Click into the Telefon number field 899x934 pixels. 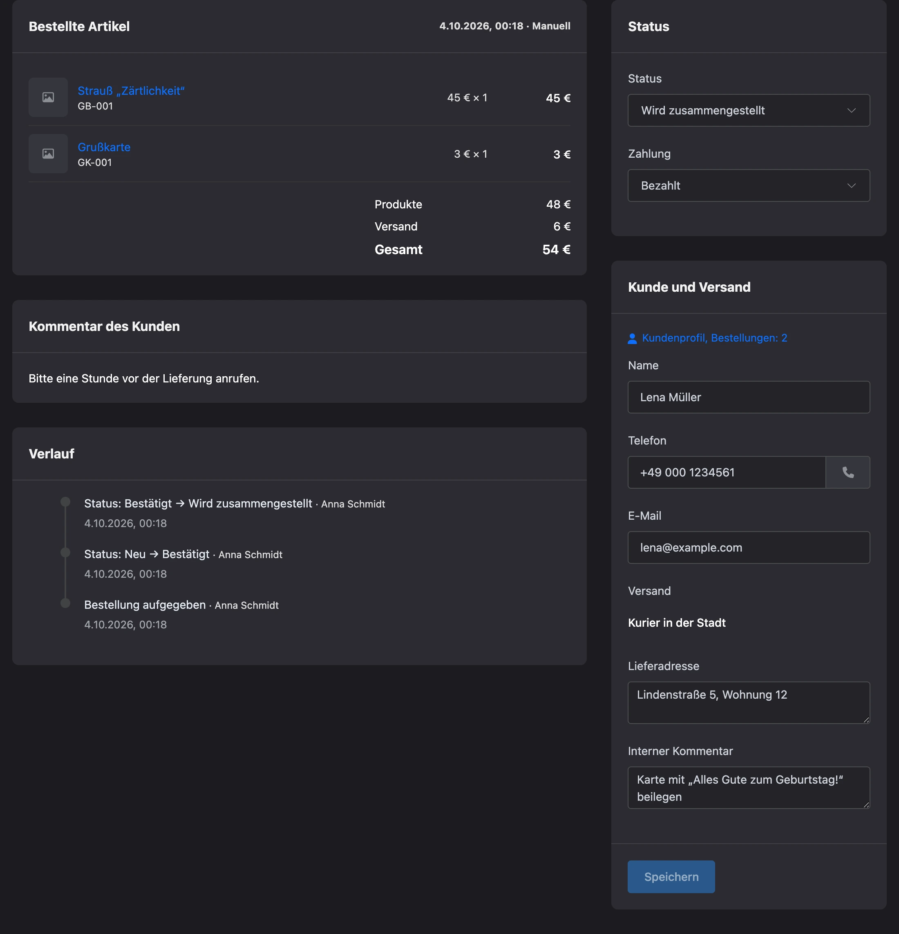point(727,472)
